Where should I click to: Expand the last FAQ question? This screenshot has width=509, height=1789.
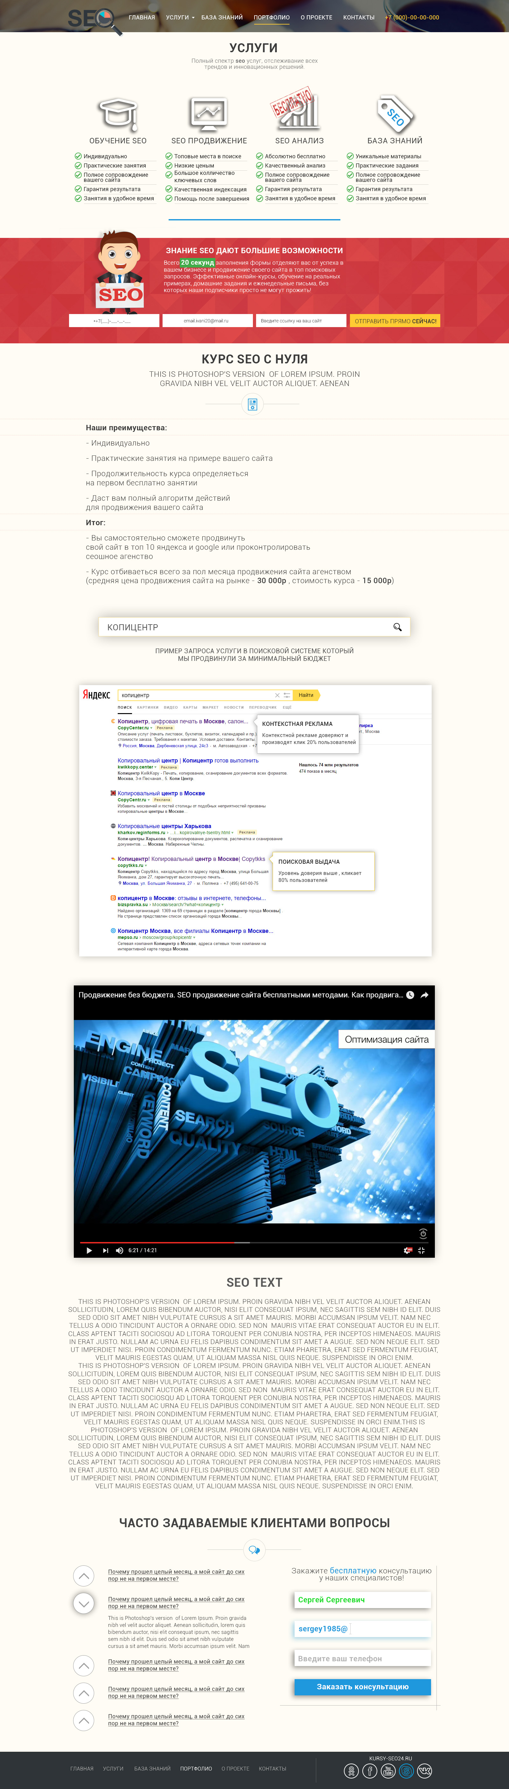(x=84, y=1720)
